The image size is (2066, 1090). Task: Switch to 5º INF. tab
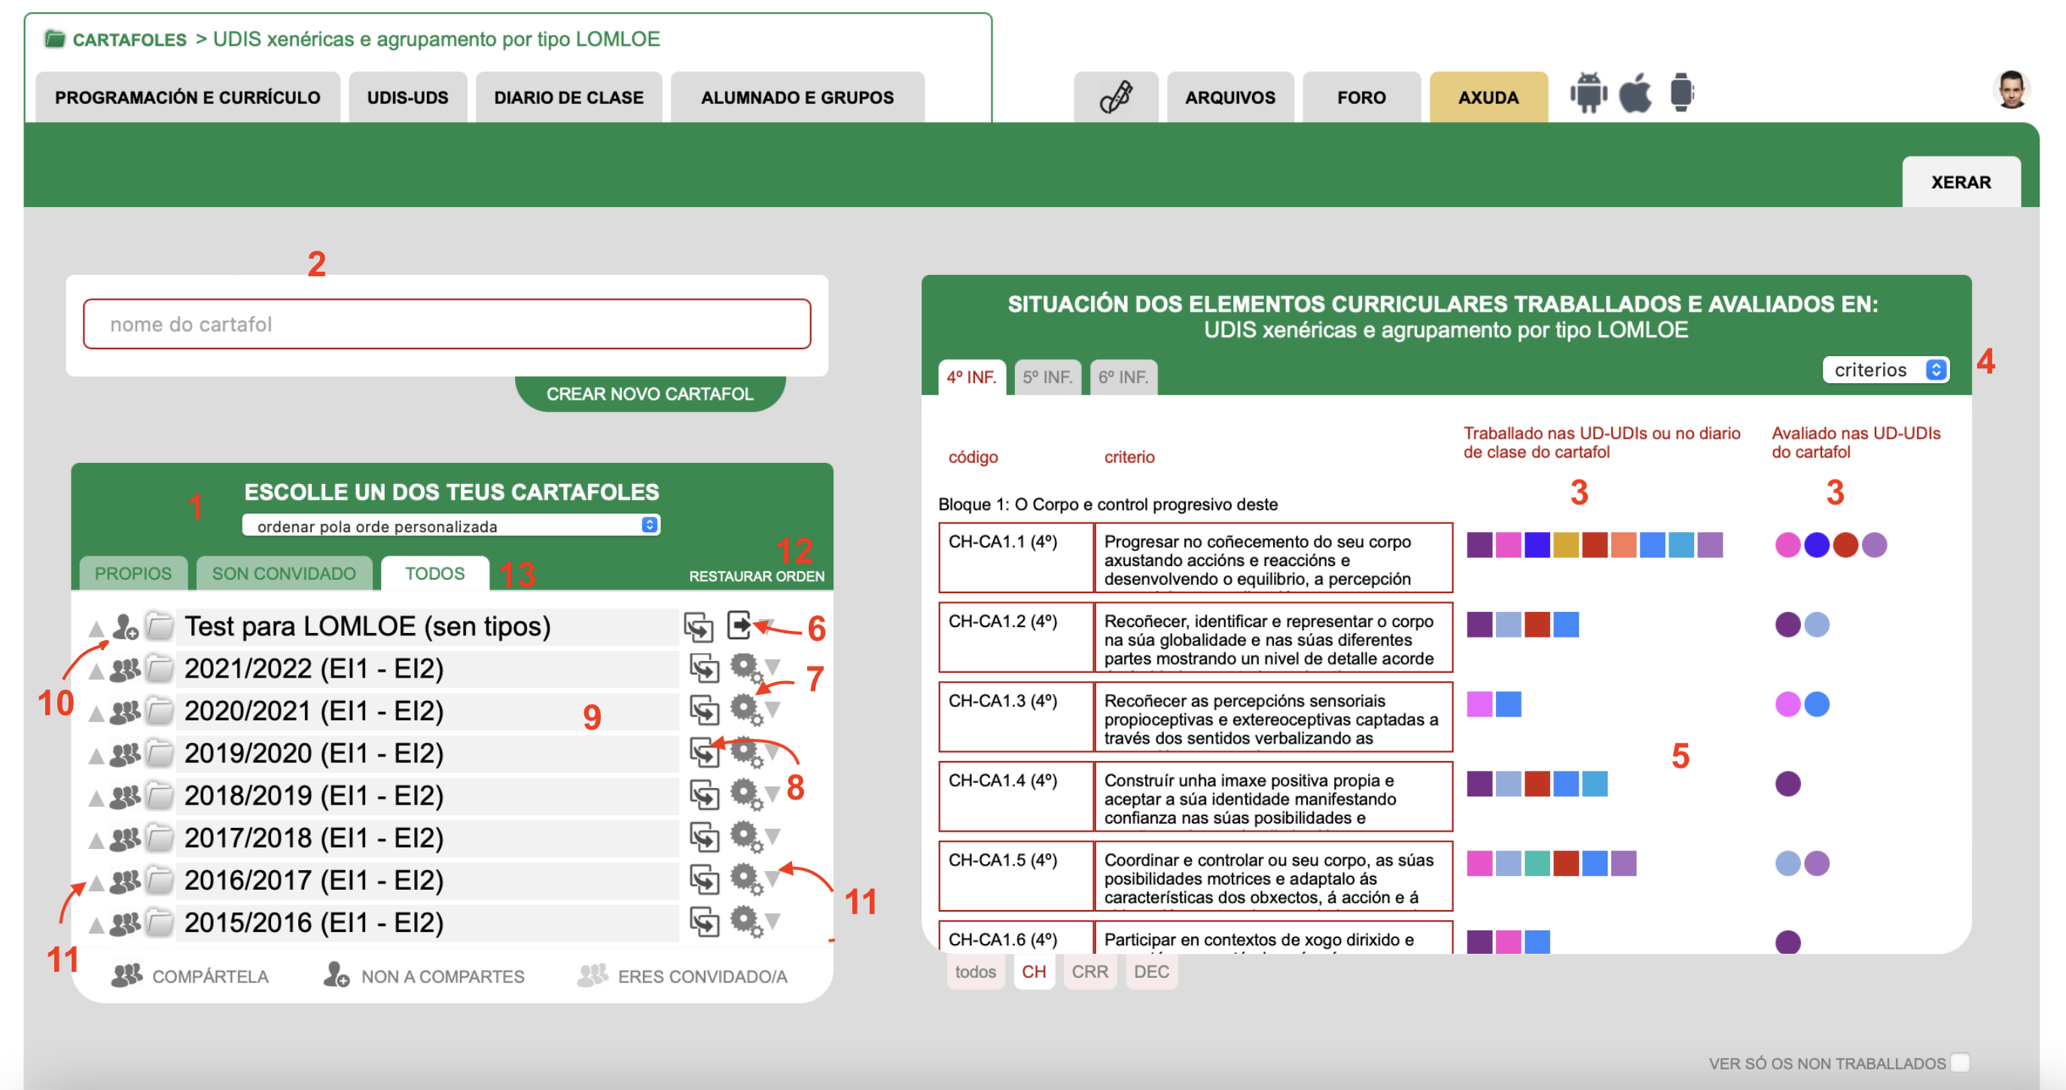point(1047,377)
